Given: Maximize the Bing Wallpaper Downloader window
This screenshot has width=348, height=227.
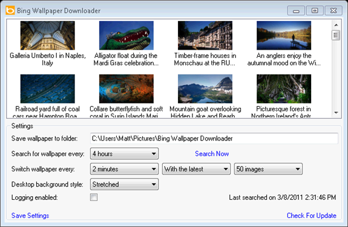Looking at the screenshot, I should (315, 11).
